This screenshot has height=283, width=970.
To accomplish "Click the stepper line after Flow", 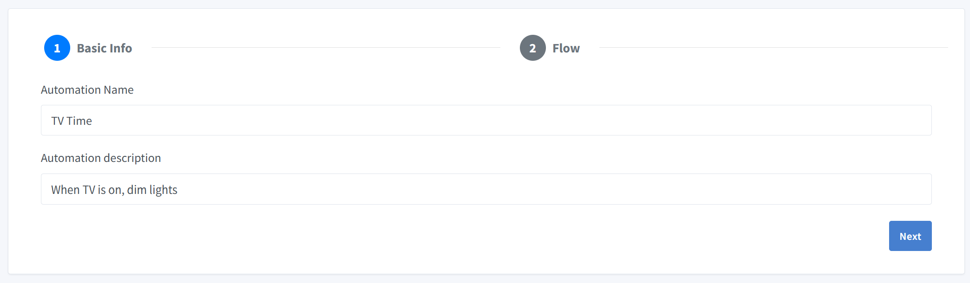I will [x=772, y=47].
